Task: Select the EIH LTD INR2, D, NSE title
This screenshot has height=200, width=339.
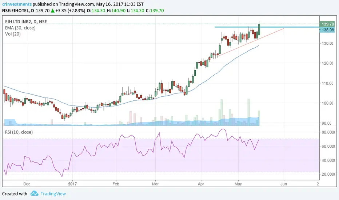Action: [26, 21]
